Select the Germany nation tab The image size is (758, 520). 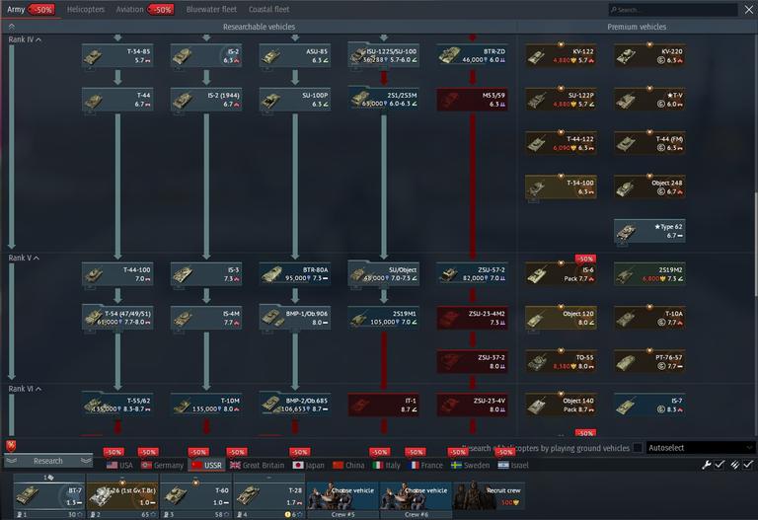coord(163,466)
